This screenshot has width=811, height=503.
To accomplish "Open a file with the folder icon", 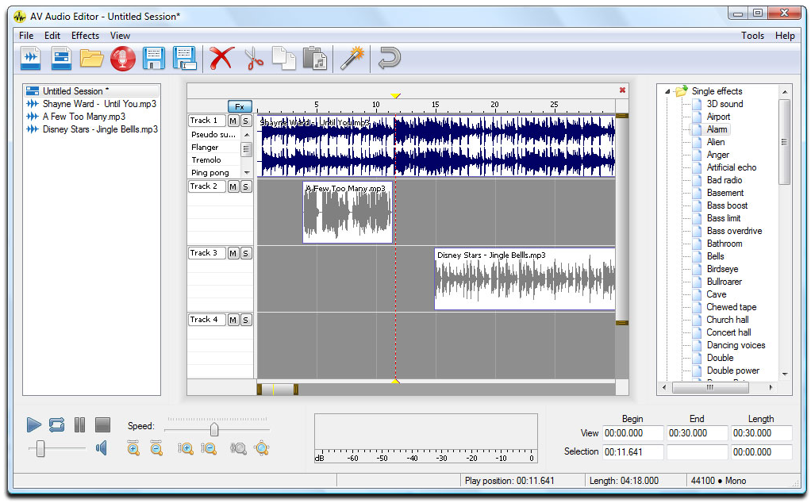I will coord(91,58).
